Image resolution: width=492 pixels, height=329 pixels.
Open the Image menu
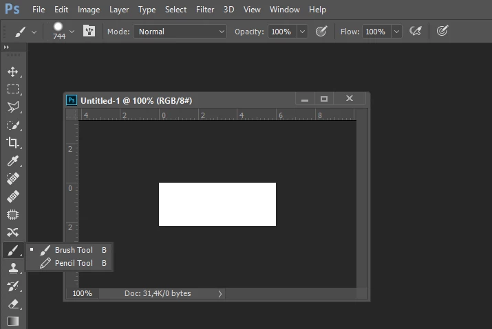[89, 10]
